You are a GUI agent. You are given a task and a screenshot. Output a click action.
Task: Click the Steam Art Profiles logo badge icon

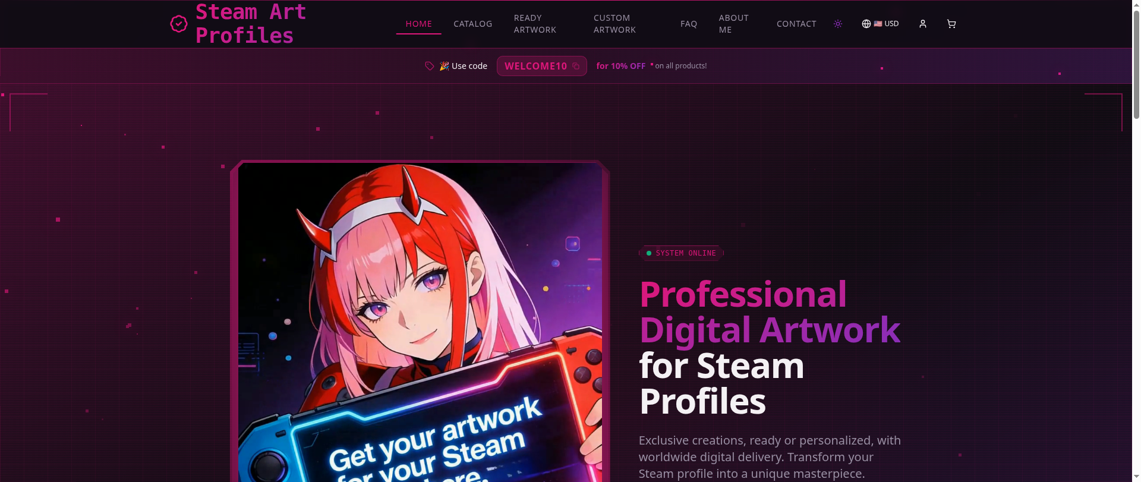179,24
